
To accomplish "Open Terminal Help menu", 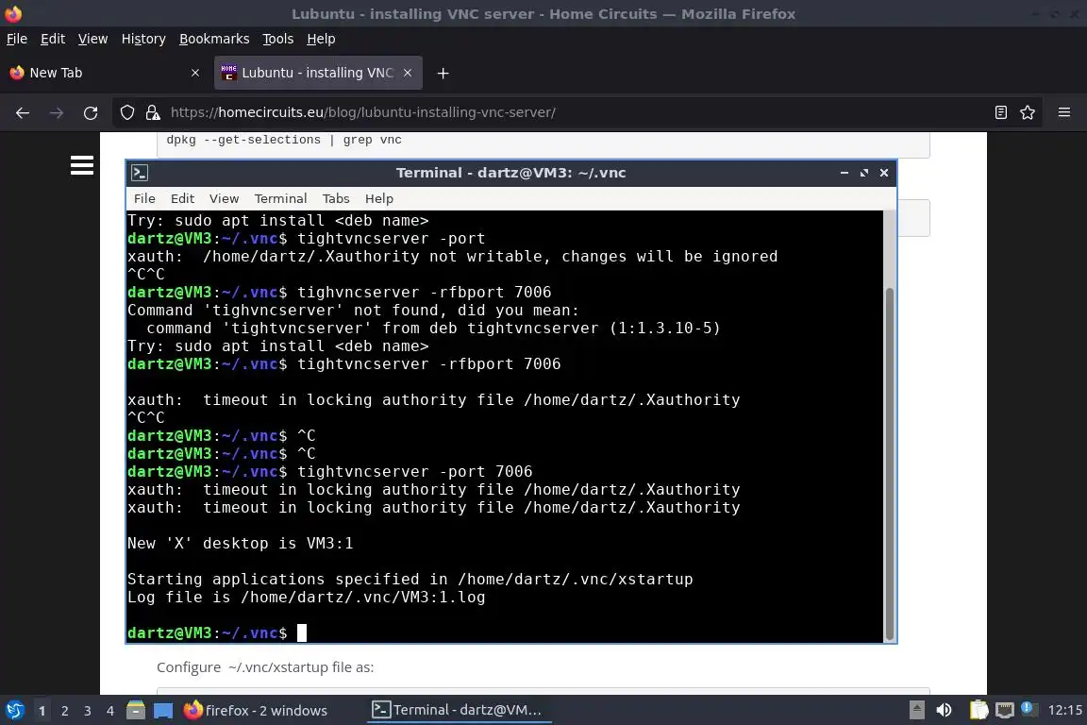I will (x=379, y=198).
